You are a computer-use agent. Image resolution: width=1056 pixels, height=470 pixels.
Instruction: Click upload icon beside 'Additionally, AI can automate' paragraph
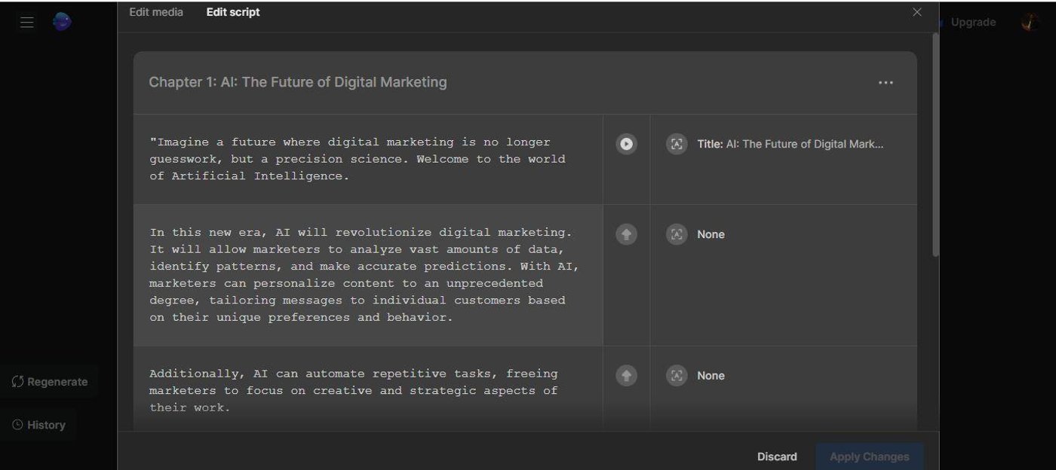point(626,375)
